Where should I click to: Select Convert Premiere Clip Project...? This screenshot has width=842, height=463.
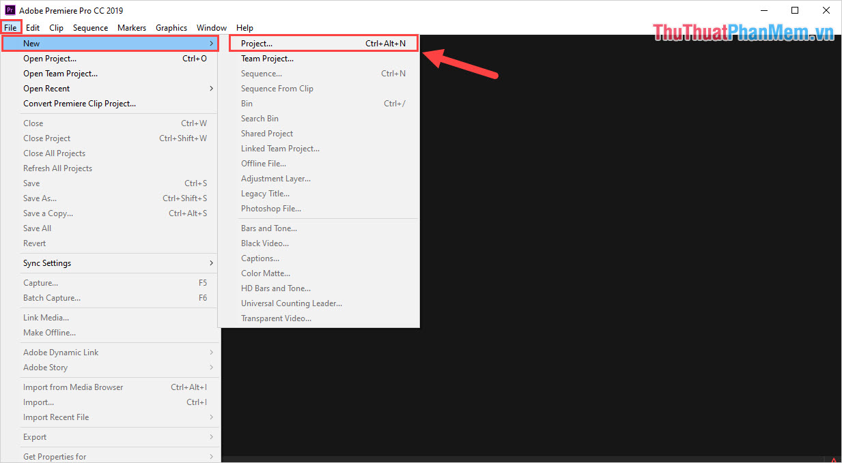(x=110, y=104)
